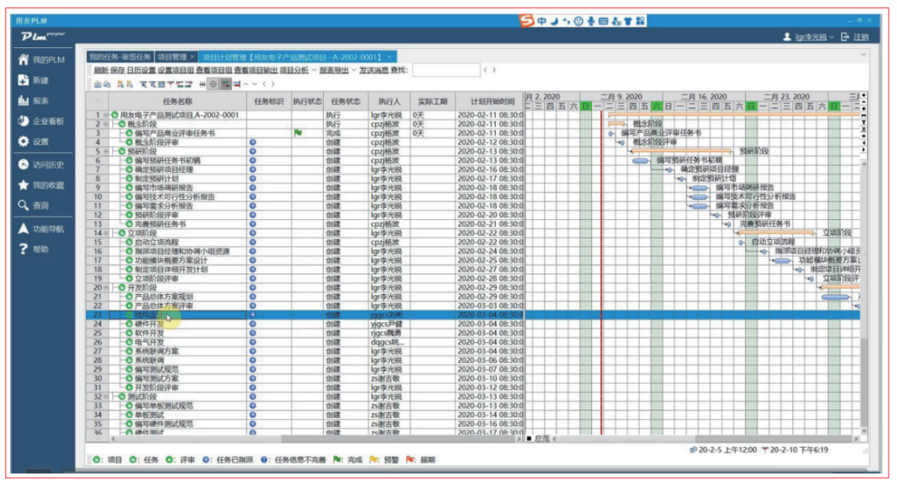Click the Sogou S input method icon
The image size is (897, 485).
click(x=527, y=21)
